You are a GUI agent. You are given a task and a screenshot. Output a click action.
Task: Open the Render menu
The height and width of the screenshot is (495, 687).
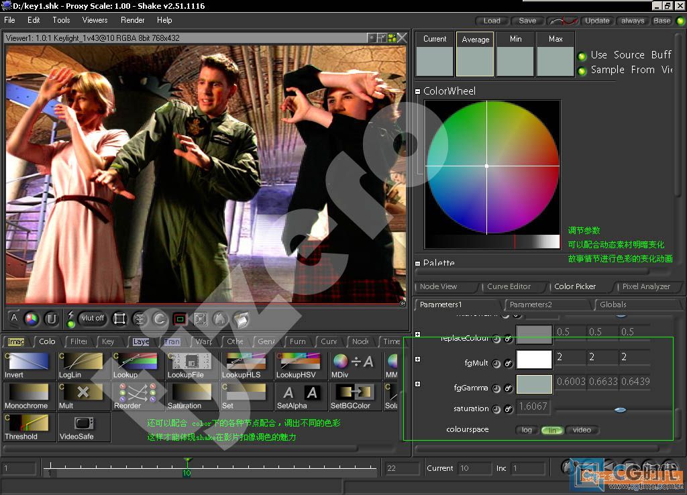tap(132, 20)
